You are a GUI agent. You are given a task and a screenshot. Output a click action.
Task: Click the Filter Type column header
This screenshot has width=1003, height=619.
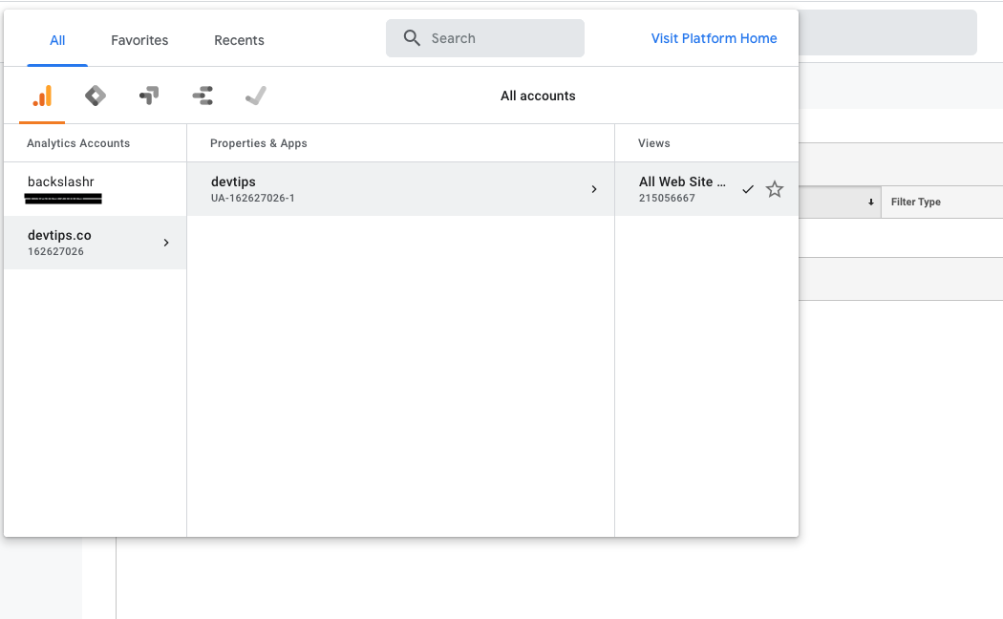click(x=915, y=203)
